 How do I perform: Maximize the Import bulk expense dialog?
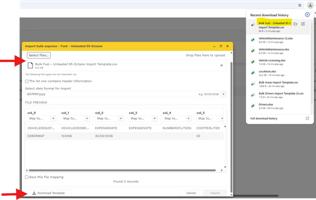pyautogui.click(x=221, y=46)
